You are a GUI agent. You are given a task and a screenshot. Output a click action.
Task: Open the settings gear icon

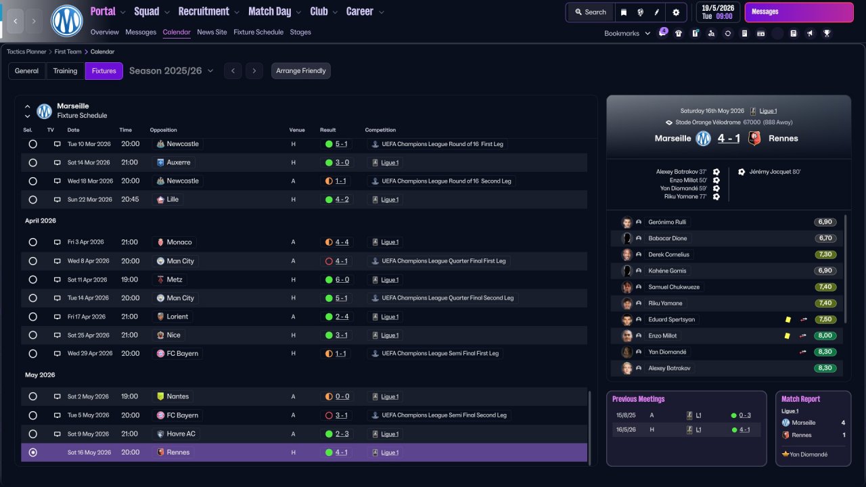pyautogui.click(x=676, y=12)
